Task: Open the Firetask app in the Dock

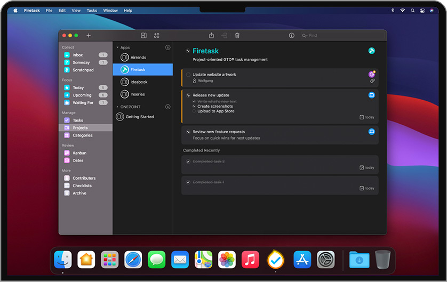Action: tap(276, 260)
